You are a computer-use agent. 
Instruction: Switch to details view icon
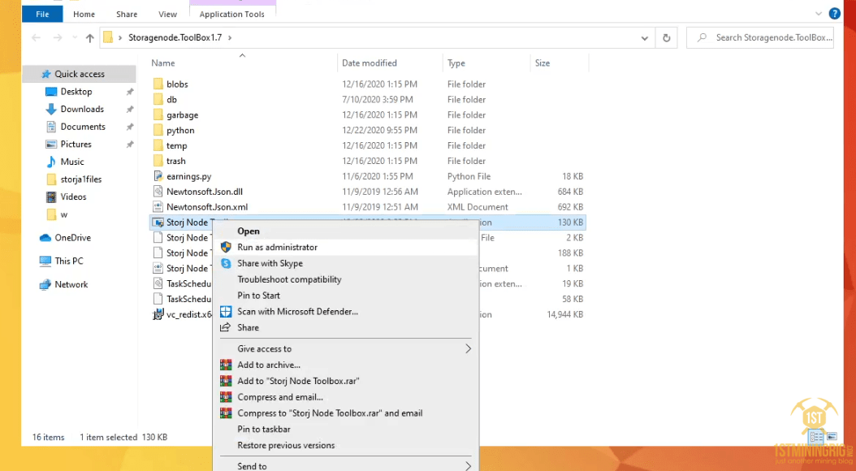point(817,437)
